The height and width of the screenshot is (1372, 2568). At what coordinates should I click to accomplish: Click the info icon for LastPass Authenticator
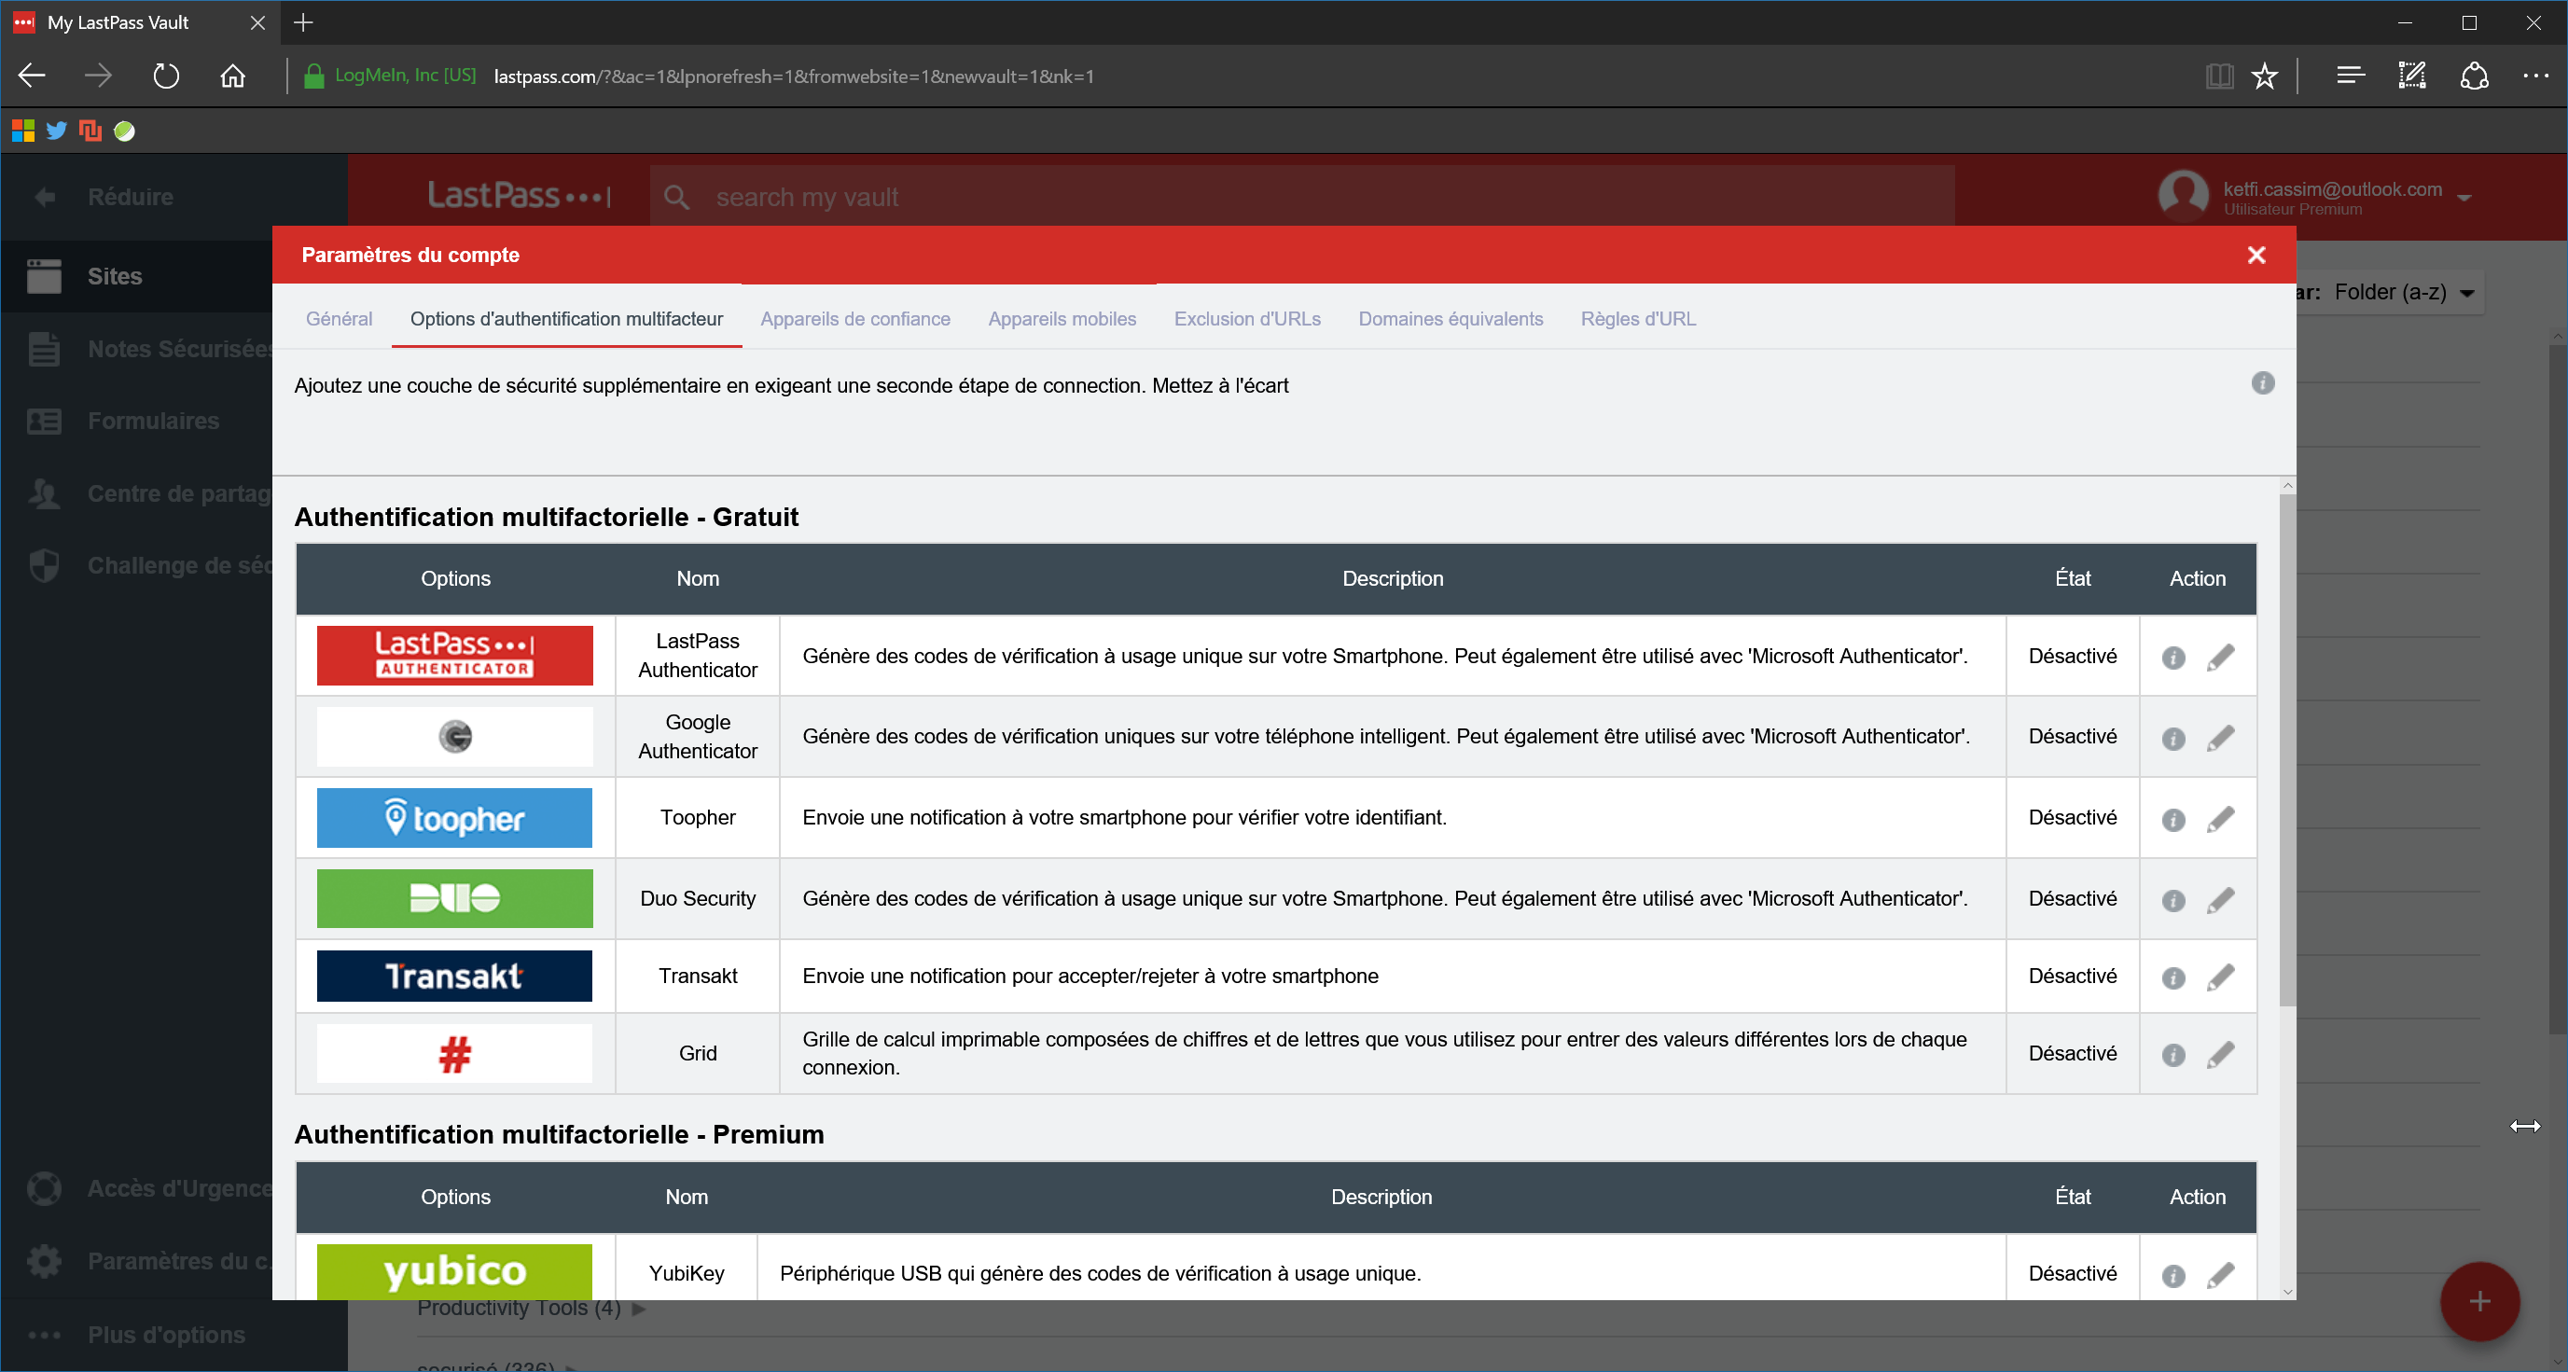coord(2173,658)
